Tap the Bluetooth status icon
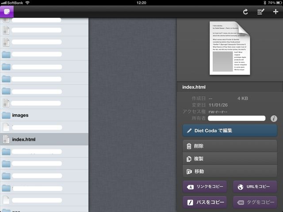Viewport: 283px width, 212px height. click(x=265, y=3)
